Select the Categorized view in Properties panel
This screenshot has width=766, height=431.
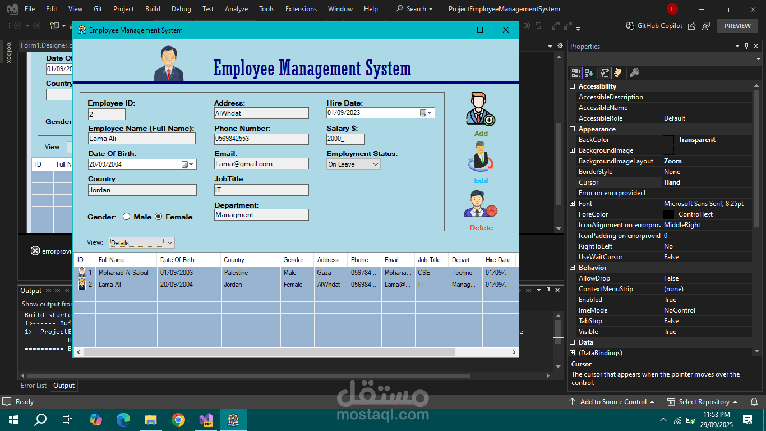click(575, 72)
